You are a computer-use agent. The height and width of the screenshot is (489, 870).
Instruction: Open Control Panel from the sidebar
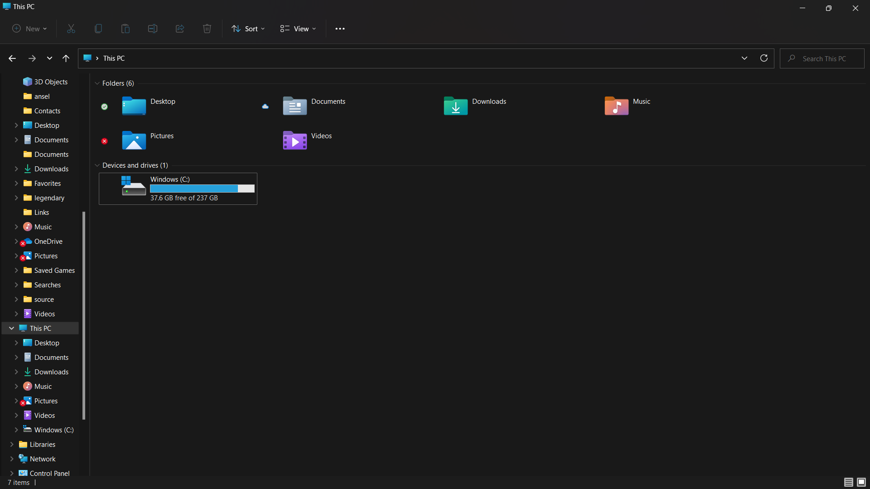click(x=44, y=473)
